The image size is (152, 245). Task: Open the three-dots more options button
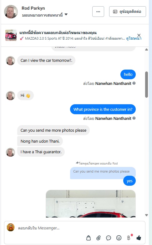(98, 12)
